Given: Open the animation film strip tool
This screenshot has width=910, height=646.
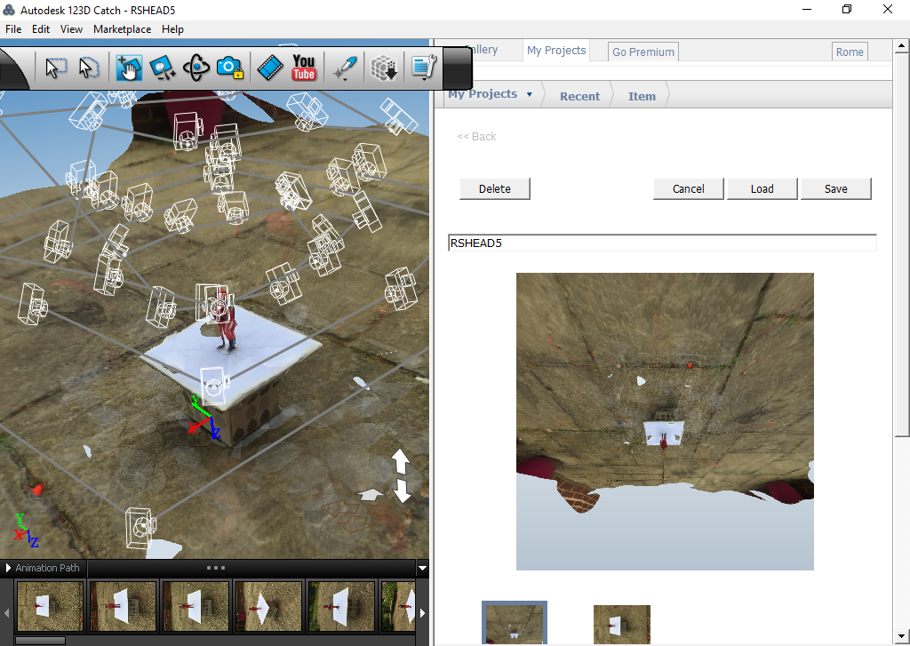Looking at the screenshot, I should pyautogui.click(x=270, y=68).
